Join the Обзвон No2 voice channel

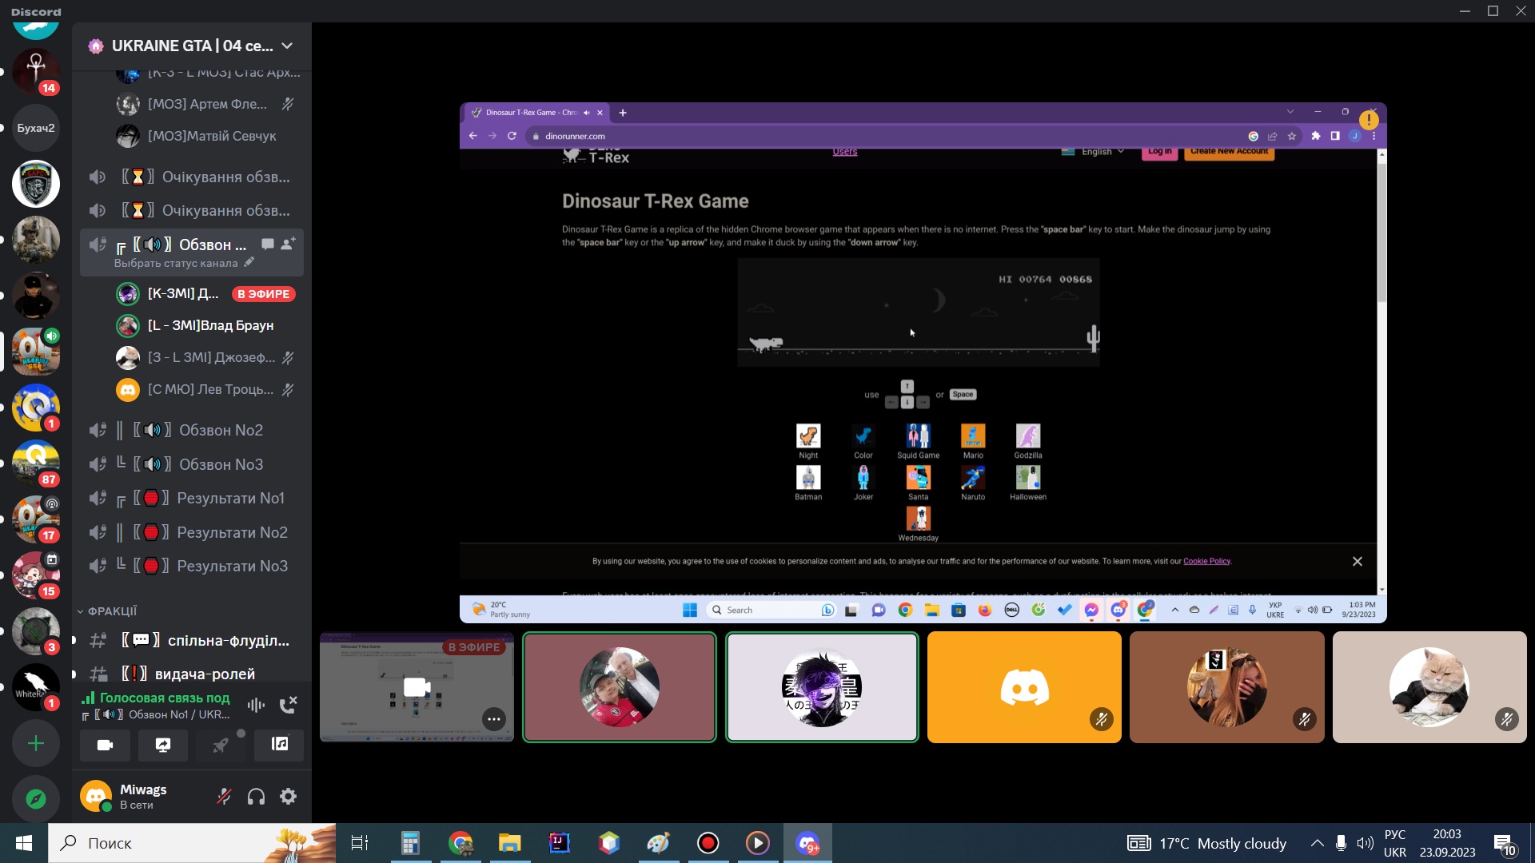point(192,431)
